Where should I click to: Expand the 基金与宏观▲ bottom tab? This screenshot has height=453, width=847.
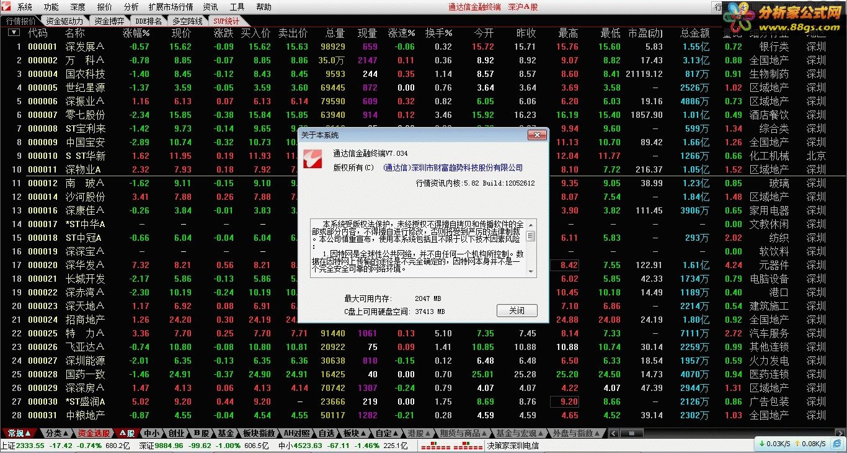518,433
